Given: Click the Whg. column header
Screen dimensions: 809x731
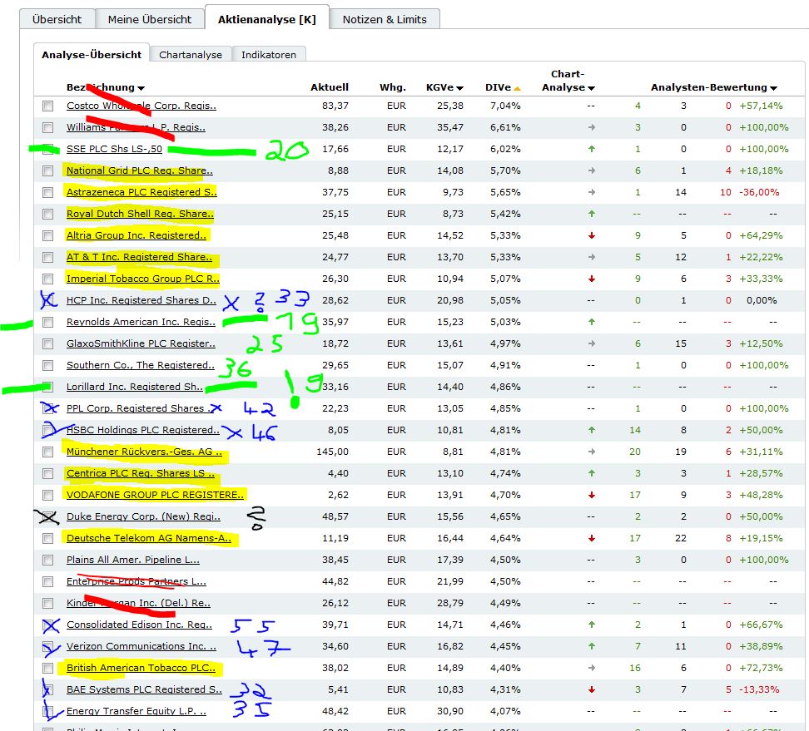Looking at the screenshot, I should point(393,87).
